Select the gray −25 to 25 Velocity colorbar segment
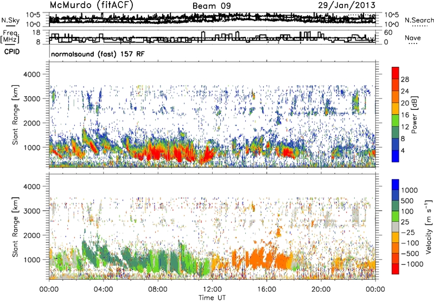This screenshot has height=301, width=434. (x=395, y=227)
